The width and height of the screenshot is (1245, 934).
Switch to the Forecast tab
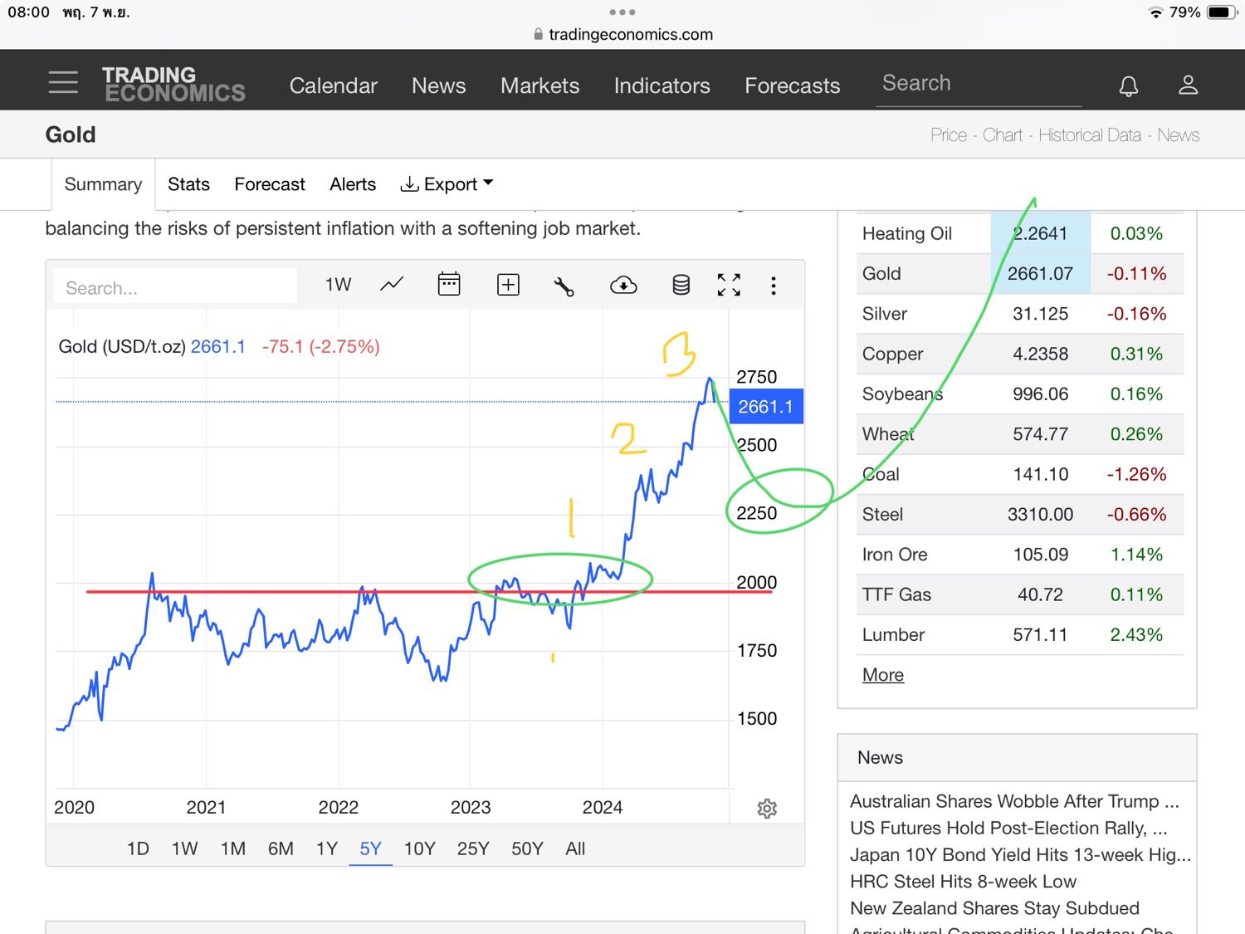click(x=270, y=184)
